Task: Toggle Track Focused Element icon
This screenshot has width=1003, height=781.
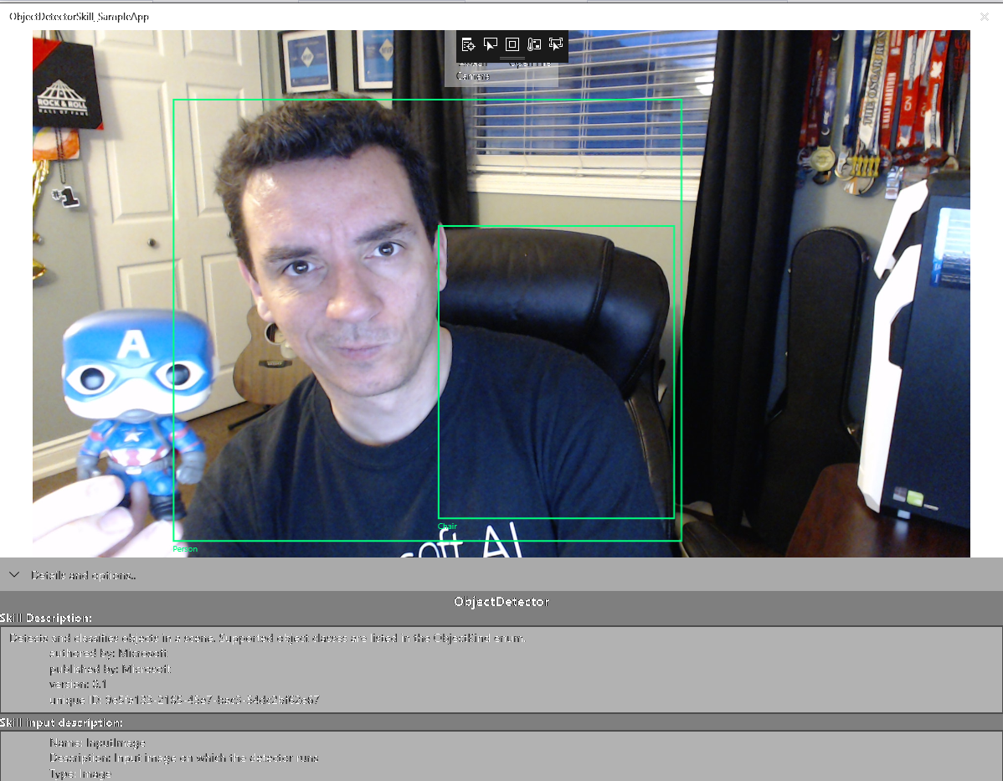Action: pyautogui.click(x=556, y=44)
